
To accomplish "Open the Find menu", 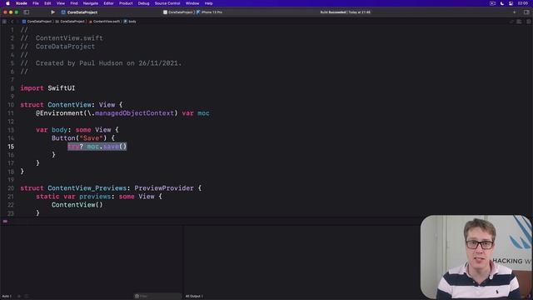I will click(x=74, y=3).
